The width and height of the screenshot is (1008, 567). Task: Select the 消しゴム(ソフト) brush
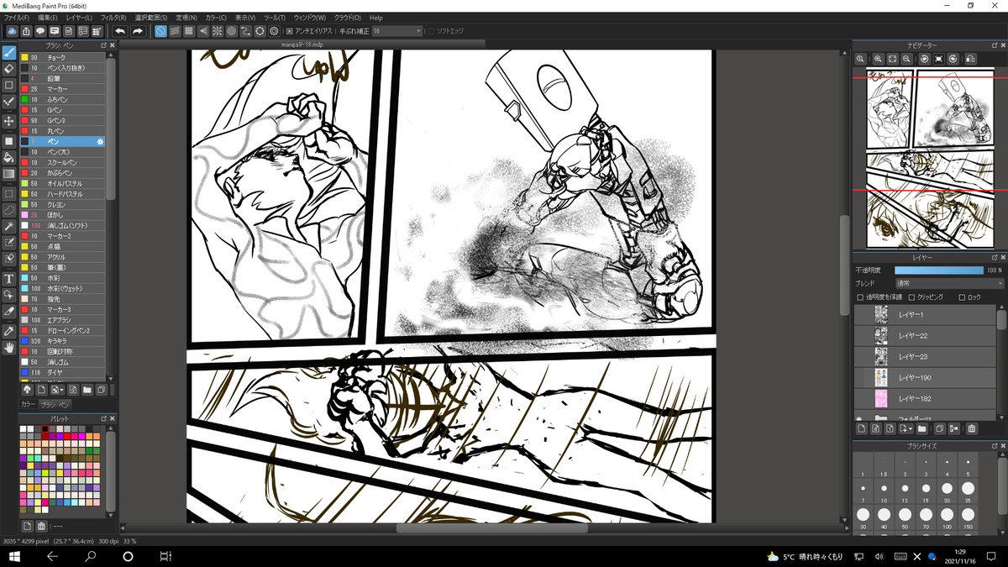[x=63, y=225]
